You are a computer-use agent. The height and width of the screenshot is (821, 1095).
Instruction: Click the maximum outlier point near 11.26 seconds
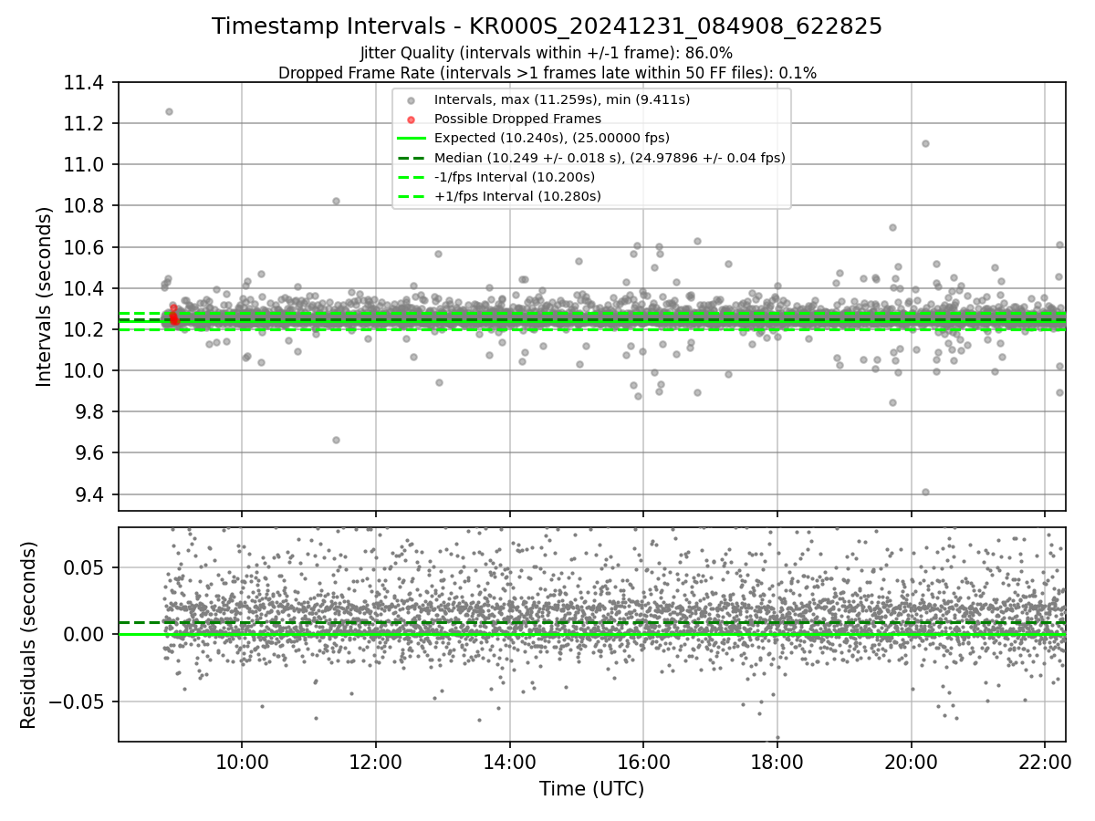(169, 111)
